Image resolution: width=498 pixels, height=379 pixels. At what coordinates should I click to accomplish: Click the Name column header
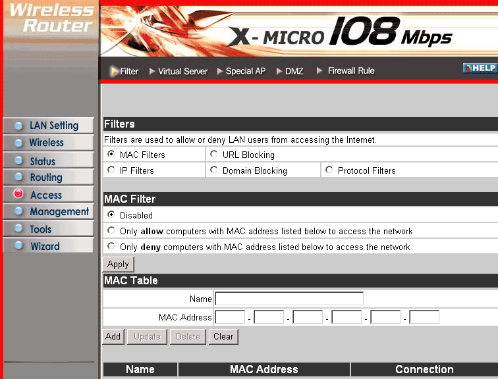[x=140, y=370]
